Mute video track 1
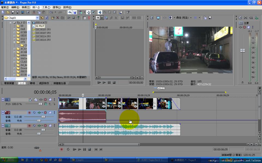 pyautogui.click(x=50, y=100)
